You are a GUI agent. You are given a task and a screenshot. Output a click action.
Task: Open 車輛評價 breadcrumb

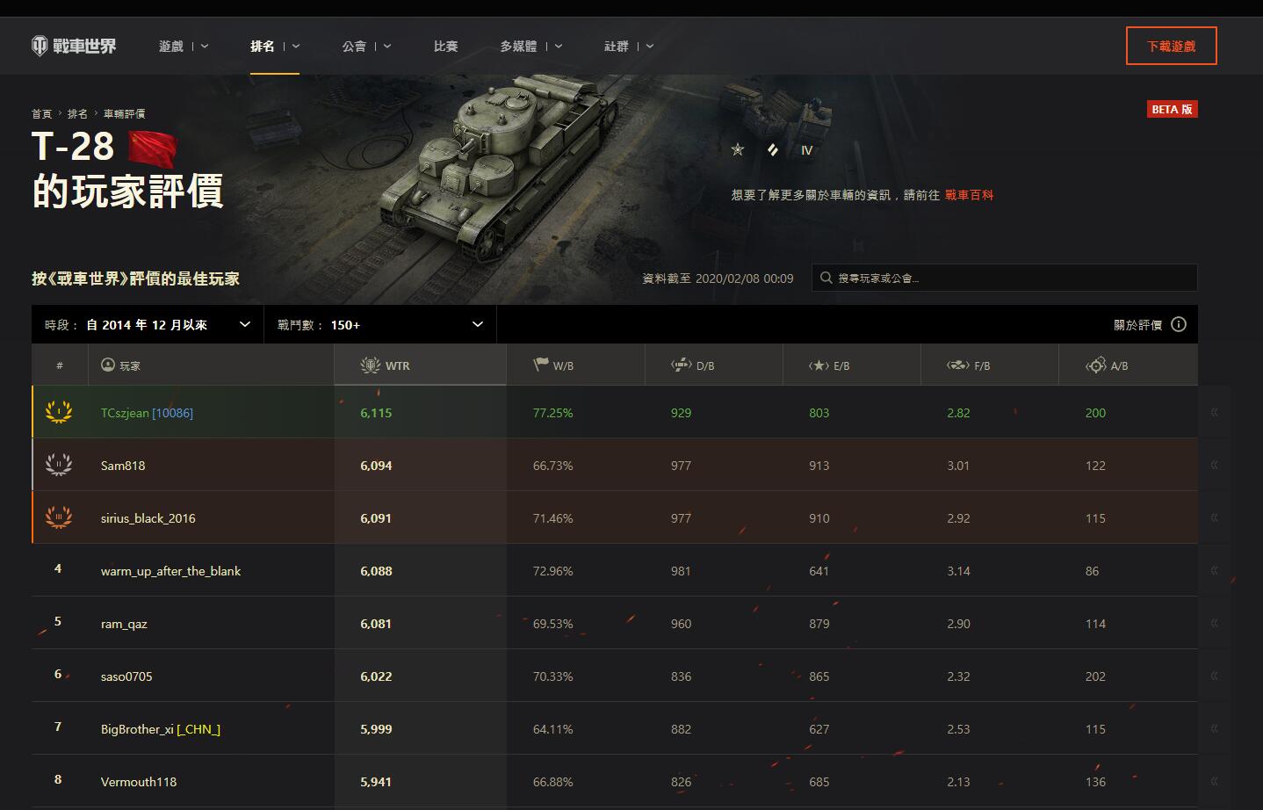tap(125, 114)
